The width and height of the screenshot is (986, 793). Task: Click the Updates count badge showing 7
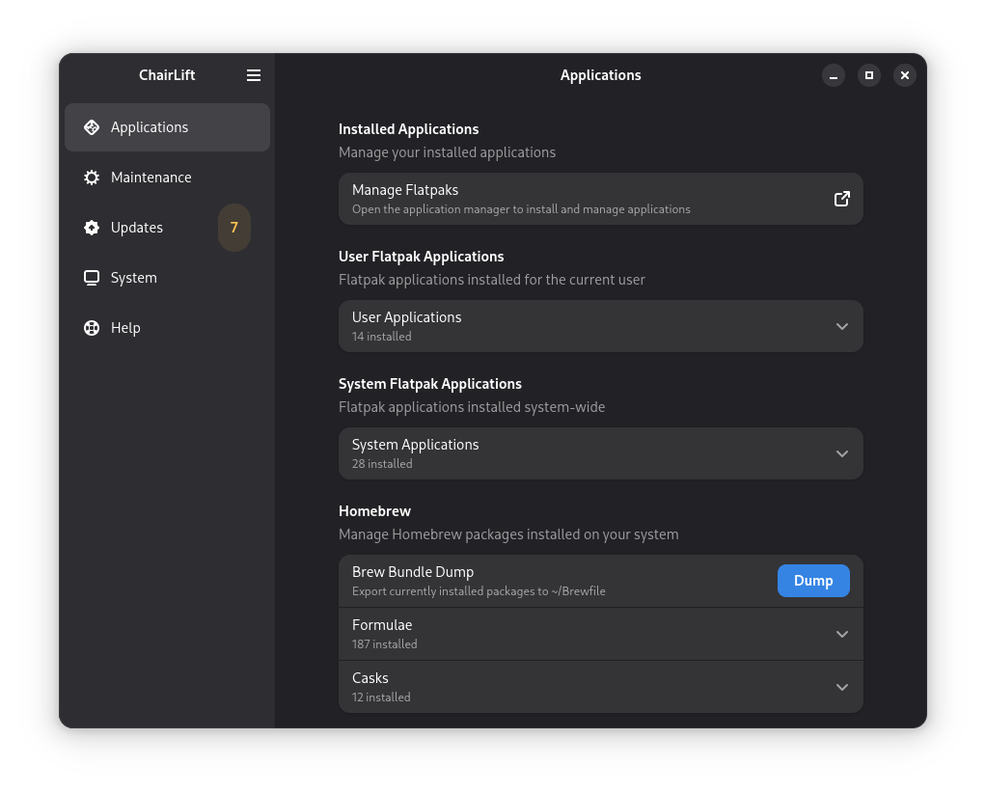(233, 228)
